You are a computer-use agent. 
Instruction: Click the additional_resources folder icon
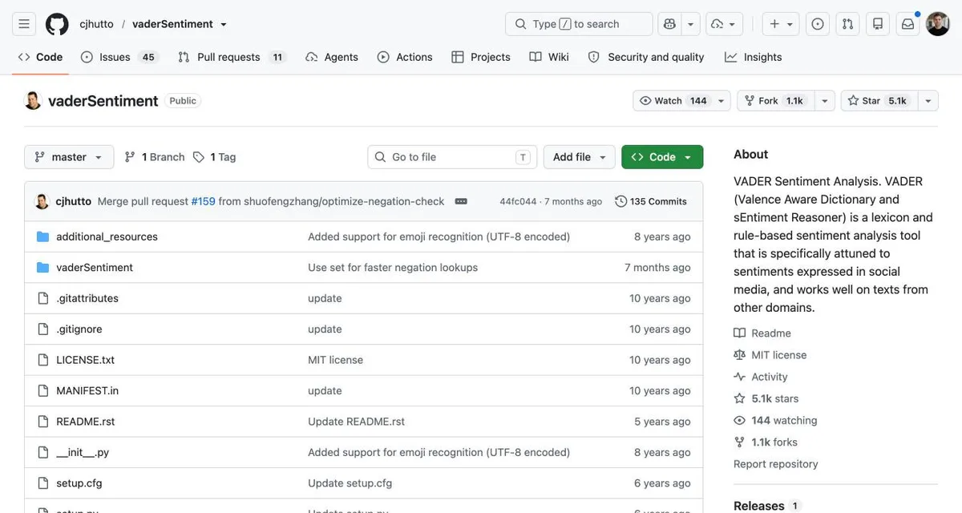coord(43,236)
